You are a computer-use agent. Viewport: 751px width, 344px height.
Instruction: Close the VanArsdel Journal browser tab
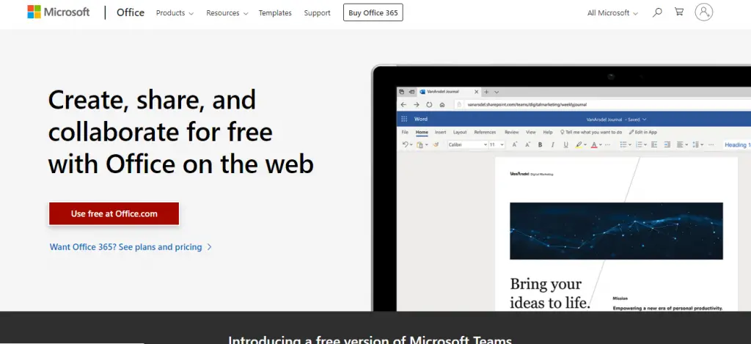[x=476, y=92]
